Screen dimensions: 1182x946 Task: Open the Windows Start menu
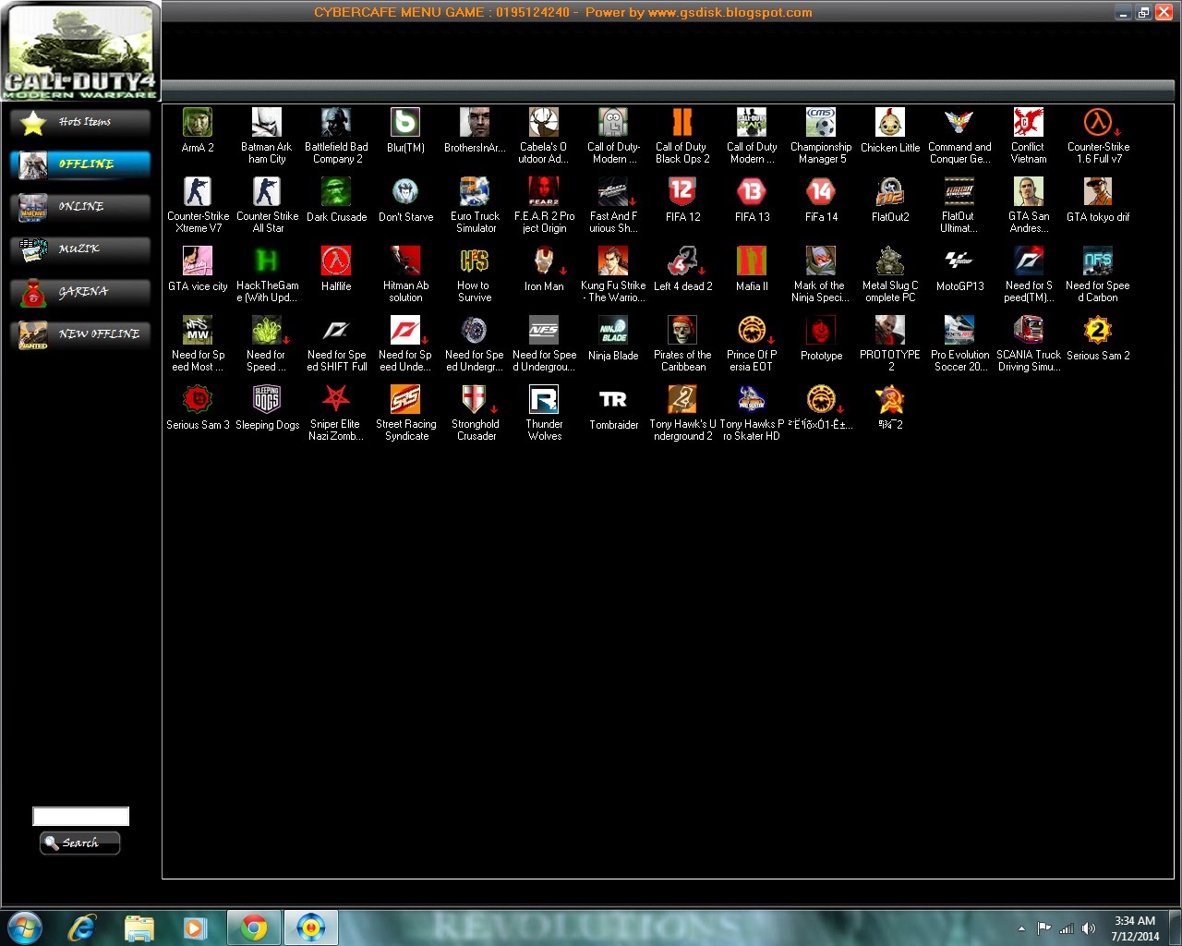tap(24, 927)
